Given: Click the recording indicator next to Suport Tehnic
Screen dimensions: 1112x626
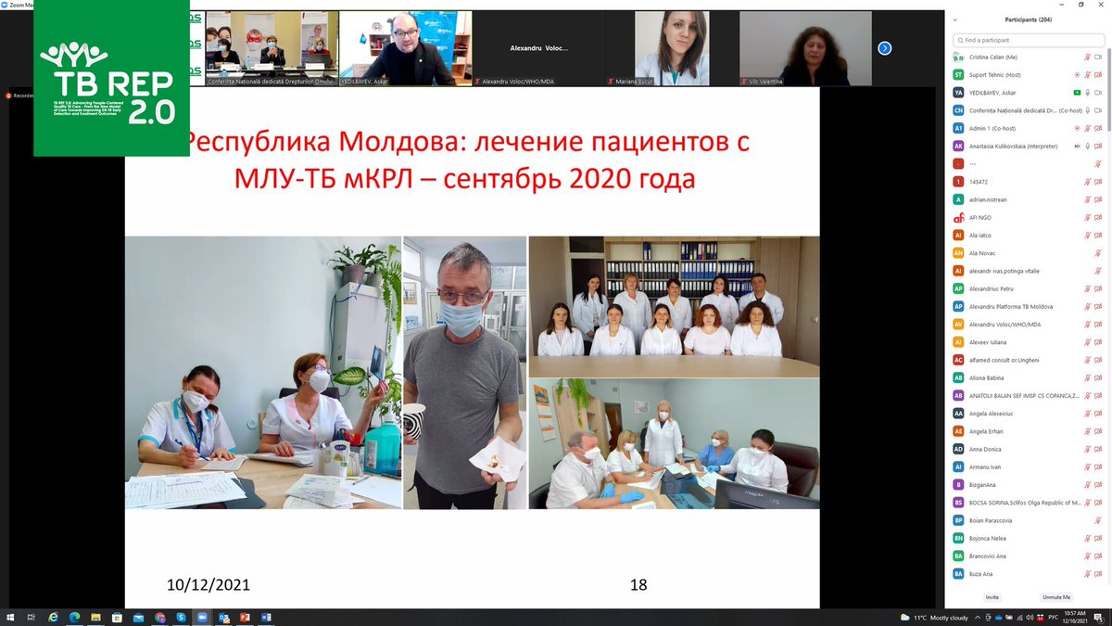Looking at the screenshot, I should [1077, 74].
